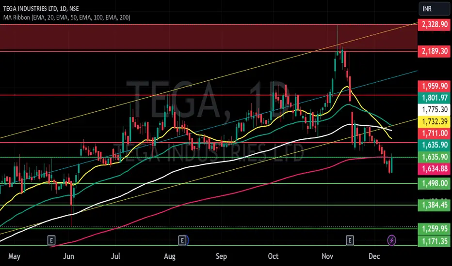The height and width of the screenshot is (266, 452).
Task: Click the Aug time axis label
Action: (170, 256)
